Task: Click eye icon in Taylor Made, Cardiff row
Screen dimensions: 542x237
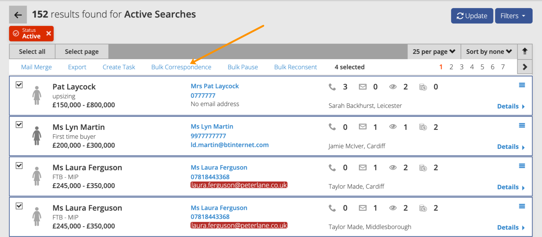Action: click(x=393, y=168)
